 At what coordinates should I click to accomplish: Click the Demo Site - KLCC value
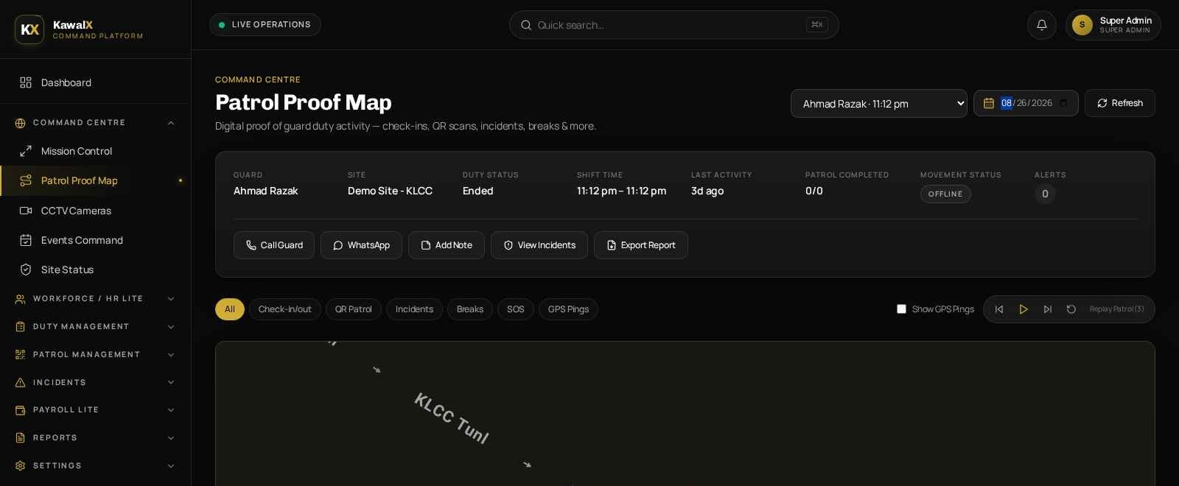pyautogui.click(x=390, y=191)
